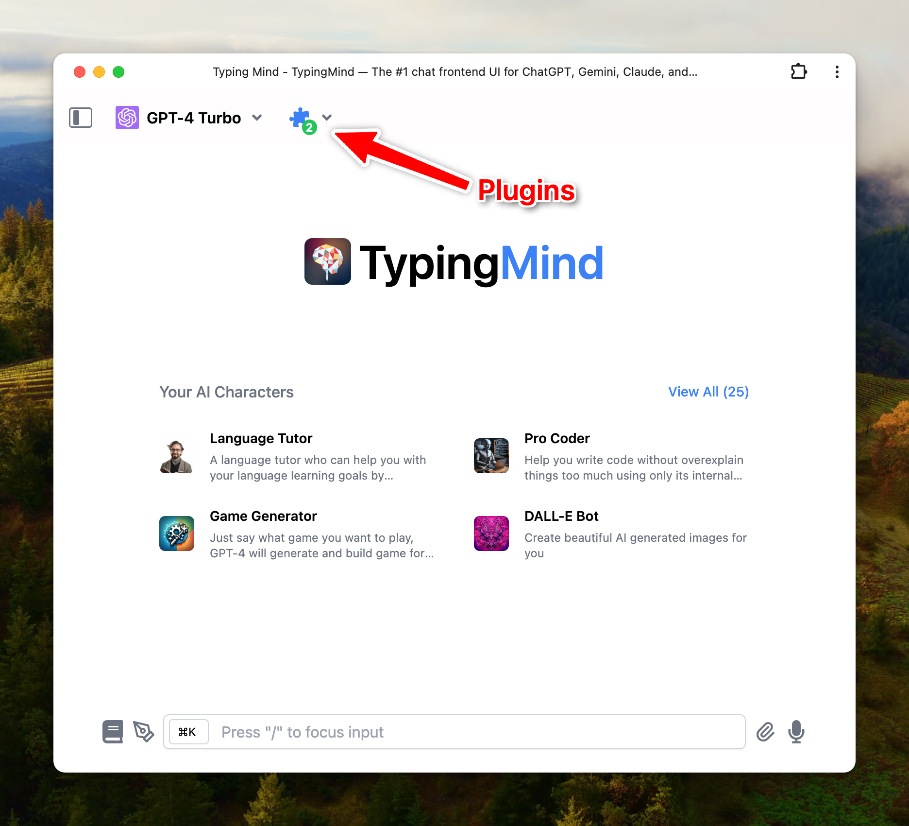Open the GPT-4 Turbo model dropdown chevron
909x826 pixels.
coord(257,118)
